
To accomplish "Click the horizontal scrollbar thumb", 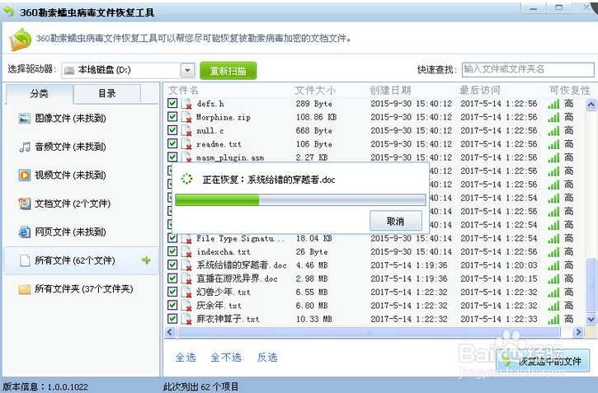I will pos(368,332).
